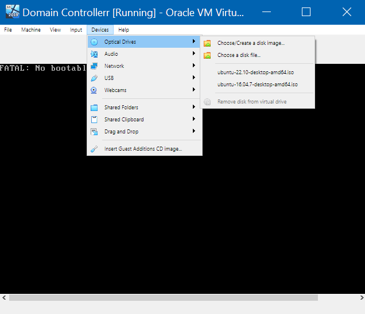365x314 pixels.
Task: Click the Drag and Drop icon
Action: pos(94,132)
